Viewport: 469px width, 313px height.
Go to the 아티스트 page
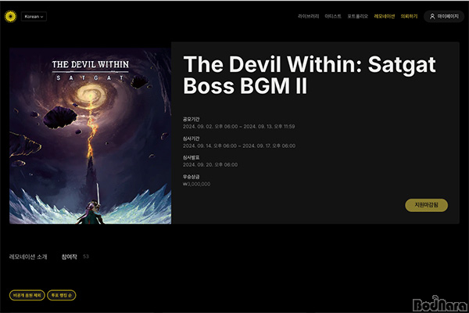click(333, 16)
